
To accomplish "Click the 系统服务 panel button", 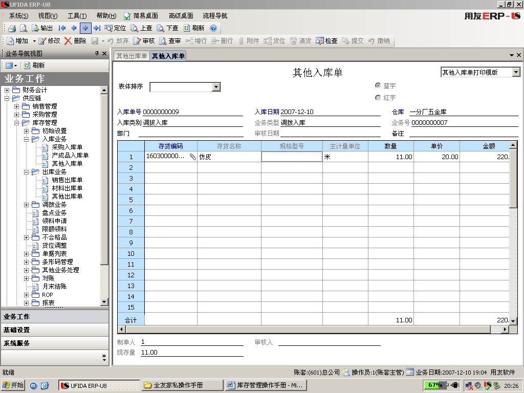I will click(55, 343).
